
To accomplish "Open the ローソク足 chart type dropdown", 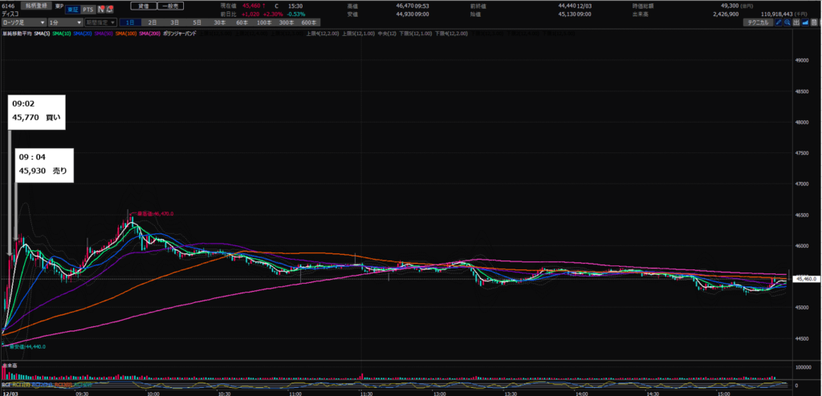I will 22,23.
